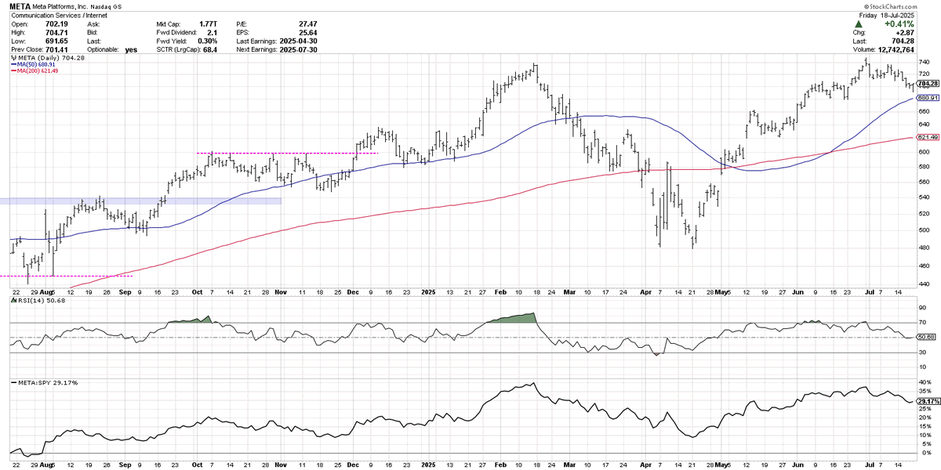The image size is (941, 470).
Task: Click the blue shaded support zone near 540
Action: 140,201
